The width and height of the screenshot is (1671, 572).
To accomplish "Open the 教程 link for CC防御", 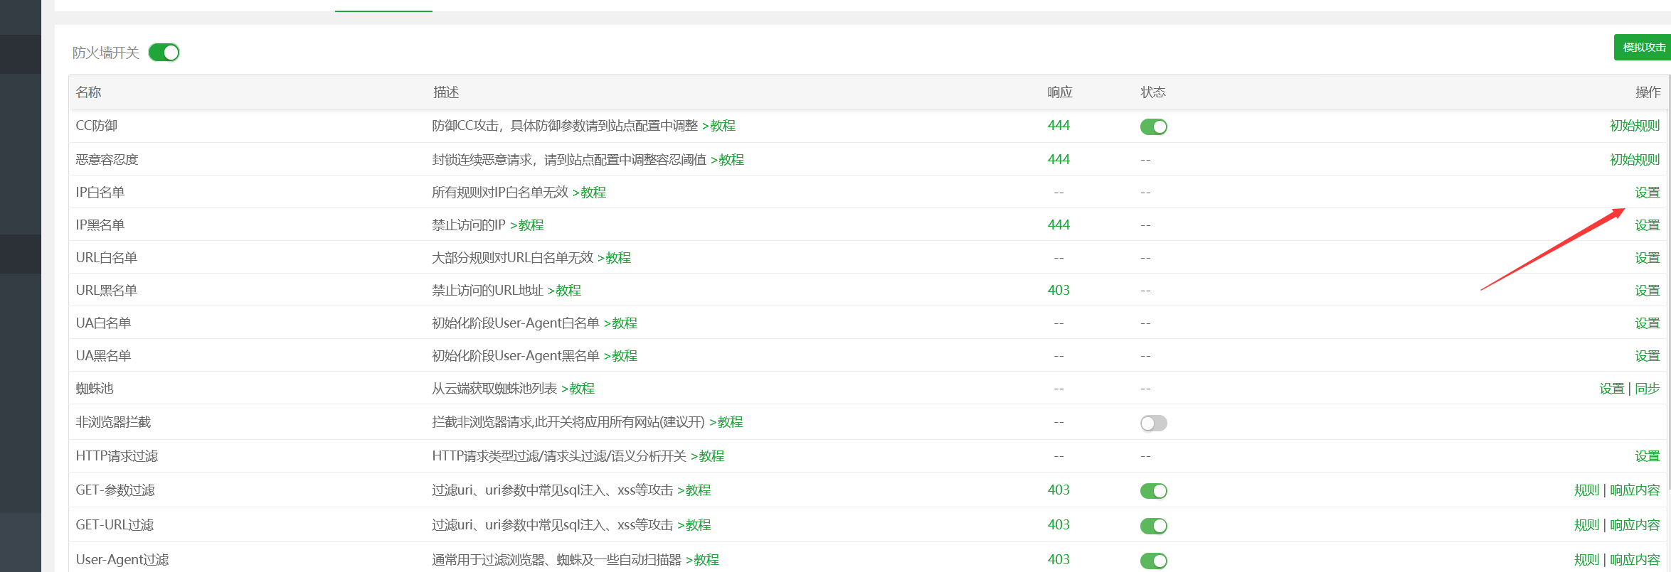I will [x=719, y=126].
